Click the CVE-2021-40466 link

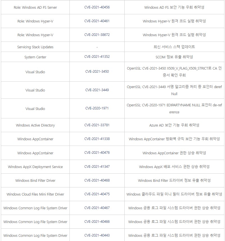click(97, 222)
